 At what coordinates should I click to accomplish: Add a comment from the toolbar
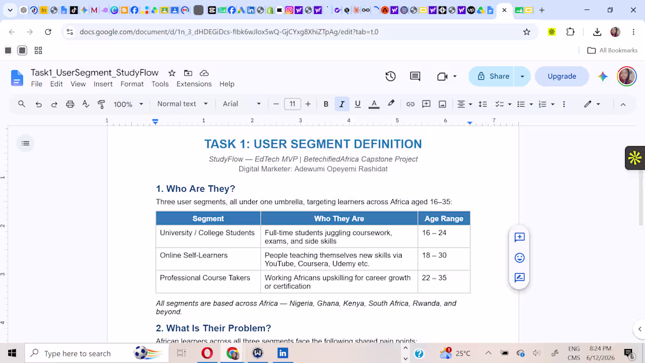click(x=426, y=104)
